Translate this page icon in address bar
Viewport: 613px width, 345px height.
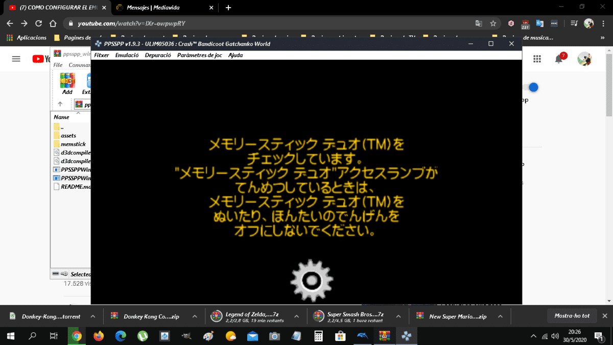(x=479, y=24)
